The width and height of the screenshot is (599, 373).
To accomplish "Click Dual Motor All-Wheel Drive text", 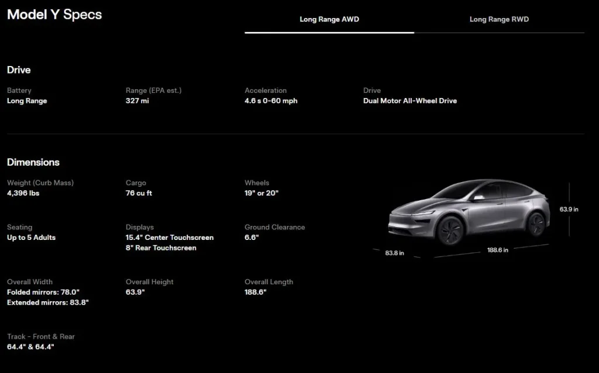I will (410, 100).
